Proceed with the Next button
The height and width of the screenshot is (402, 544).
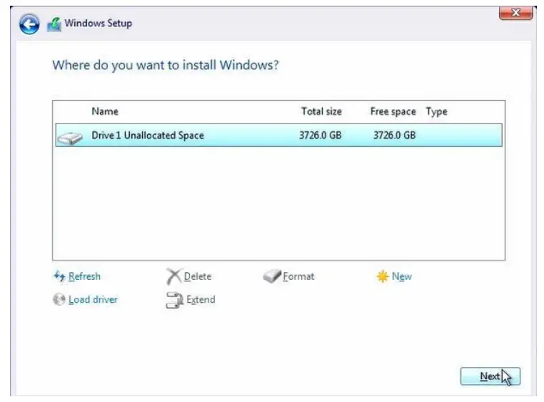coord(490,376)
